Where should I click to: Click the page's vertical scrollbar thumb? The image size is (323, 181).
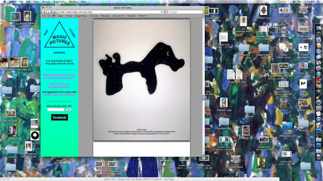point(203,98)
